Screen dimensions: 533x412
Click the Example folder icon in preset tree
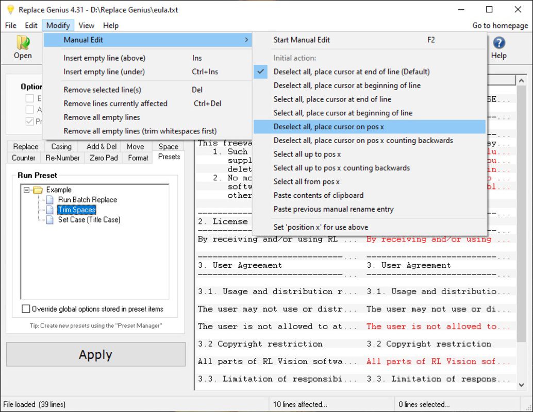tap(38, 190)
